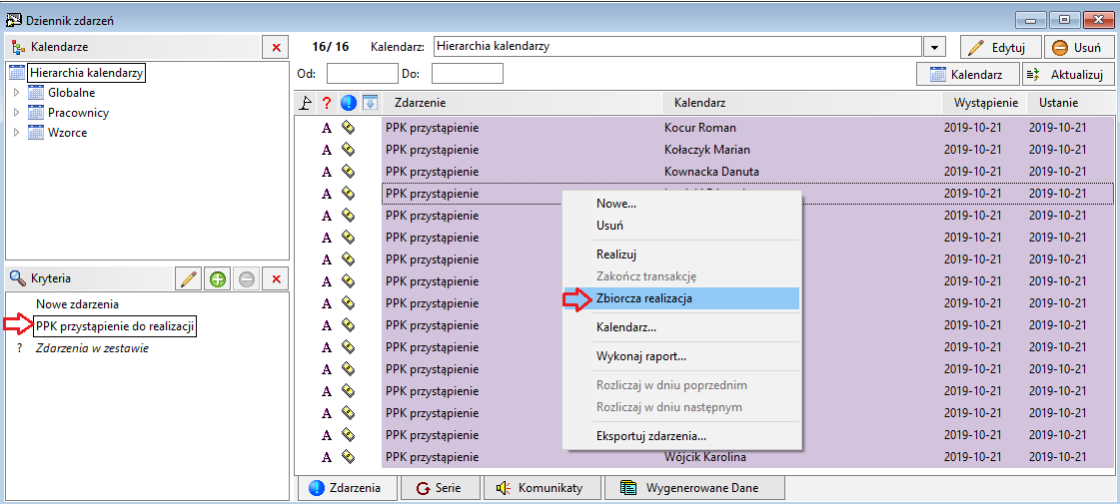Switch to the Zdarzenia tab
Viewport: 1120px width, 504px height.
tap(345, 488)
